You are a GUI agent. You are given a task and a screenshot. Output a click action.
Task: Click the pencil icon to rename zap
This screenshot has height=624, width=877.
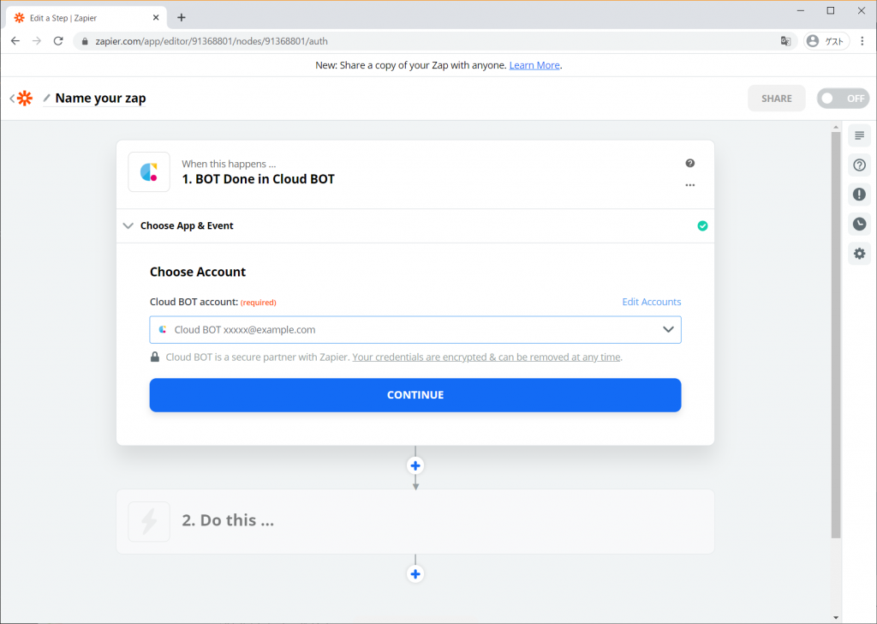(47, 98)
